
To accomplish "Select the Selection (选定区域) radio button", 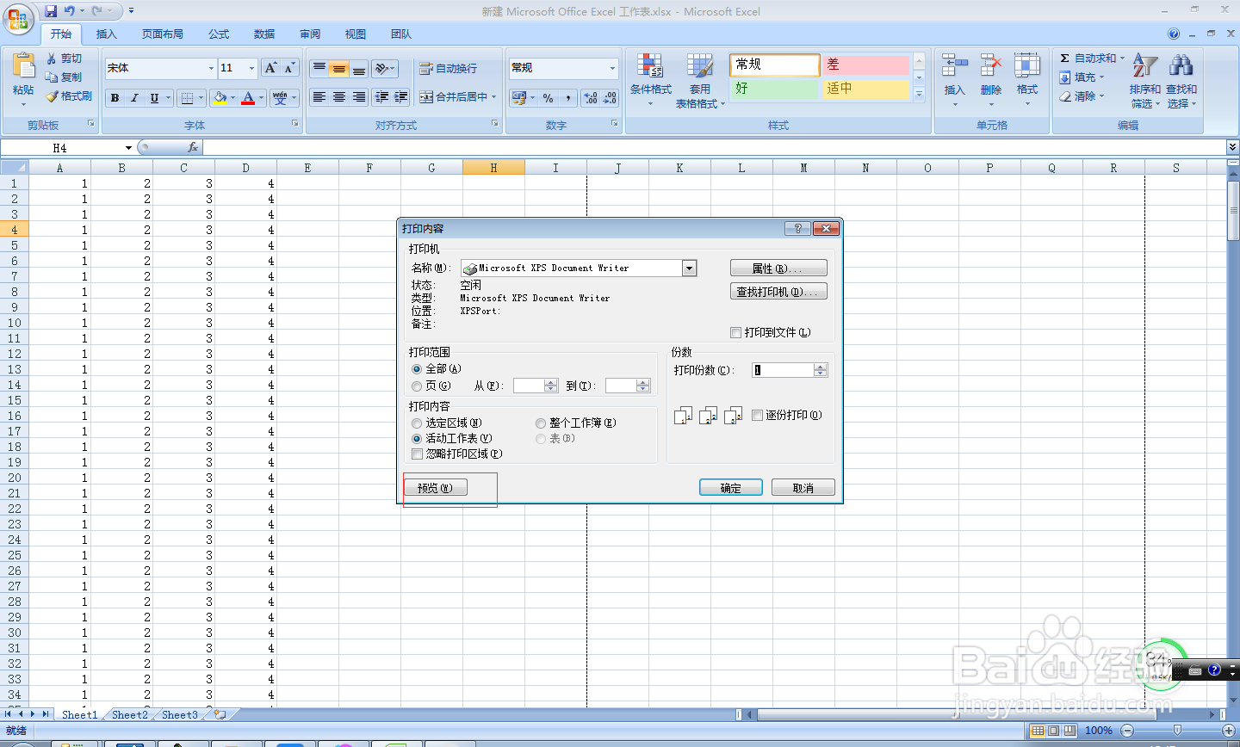I will [417, 423].
